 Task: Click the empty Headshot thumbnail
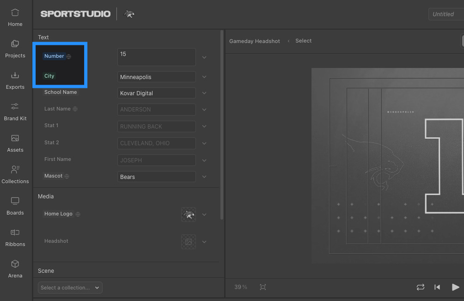tap(189, 242)
